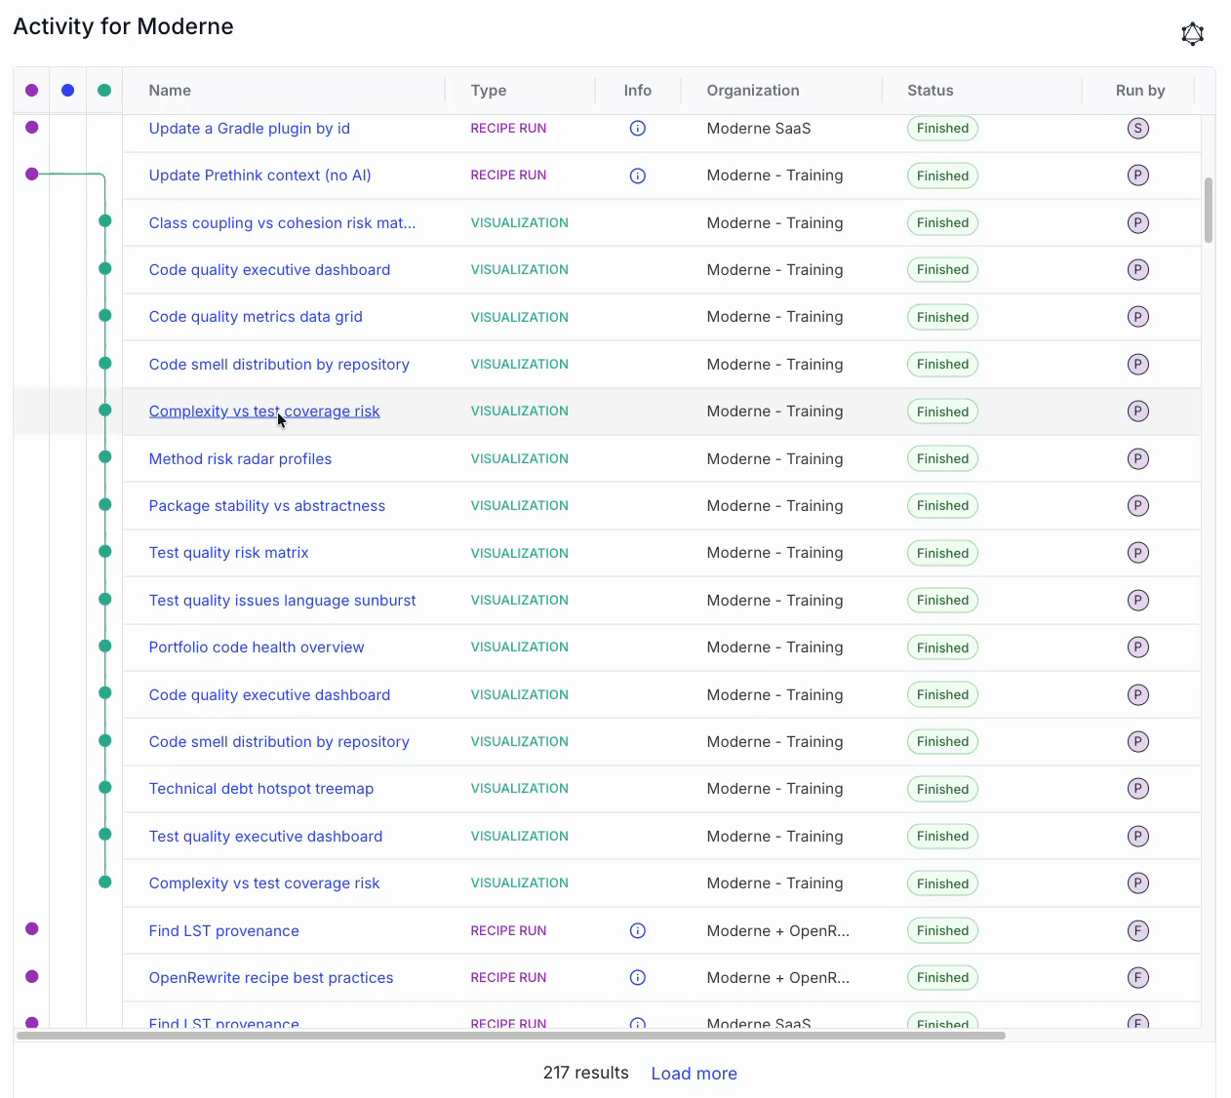Viewport: 1231px width, 1098px height.
Task: Click green graph node beside Package stability vs abstractness
Action: point(104,504)
